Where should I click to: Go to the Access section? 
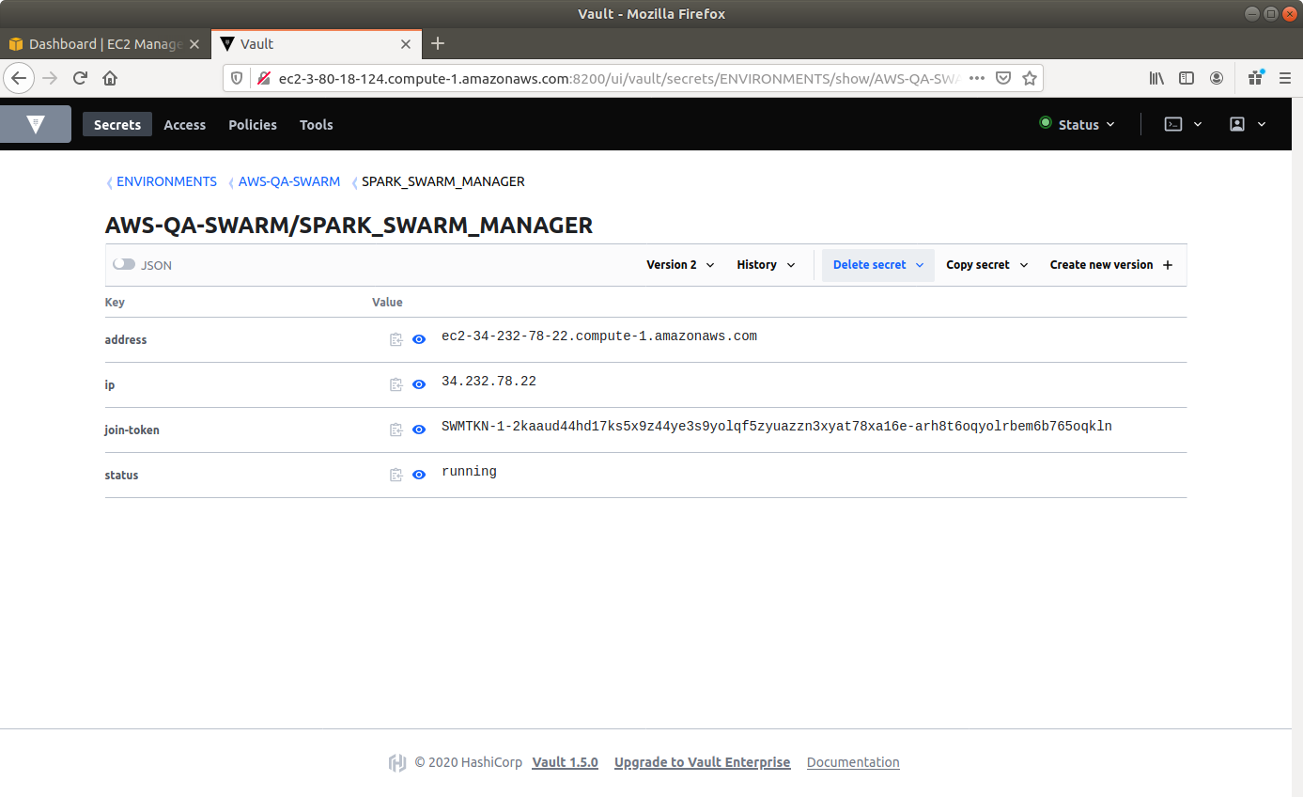pyautogui.click(x=184, y=124)
